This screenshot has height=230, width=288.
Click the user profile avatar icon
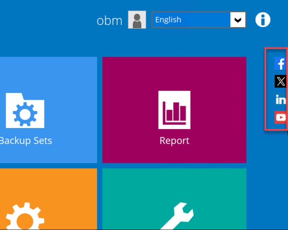coord(137,20)
